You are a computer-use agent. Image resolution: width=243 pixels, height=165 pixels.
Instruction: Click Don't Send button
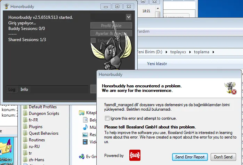pos(223,157)
